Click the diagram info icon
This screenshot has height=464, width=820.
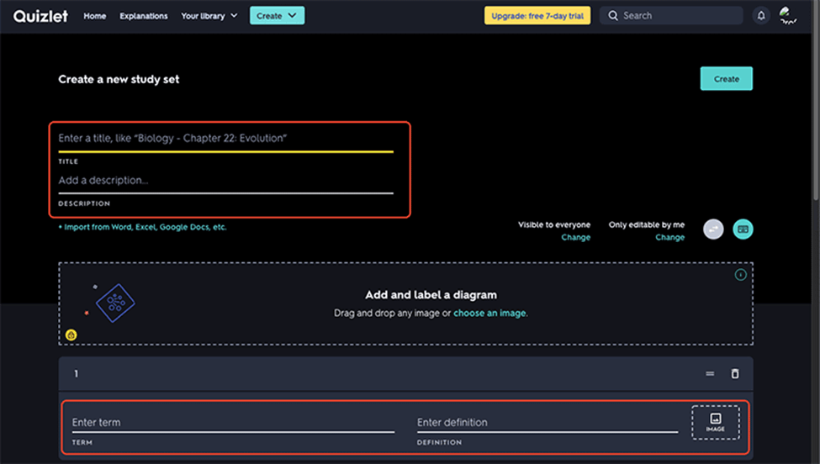pos(741,275)
